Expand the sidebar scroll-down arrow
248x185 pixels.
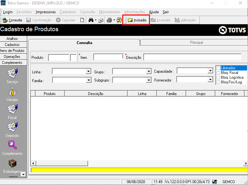(23, 174)
